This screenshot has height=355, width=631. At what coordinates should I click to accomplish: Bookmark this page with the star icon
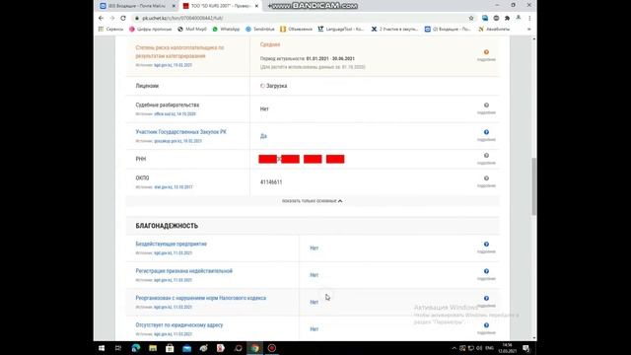(x=471, y=18)
